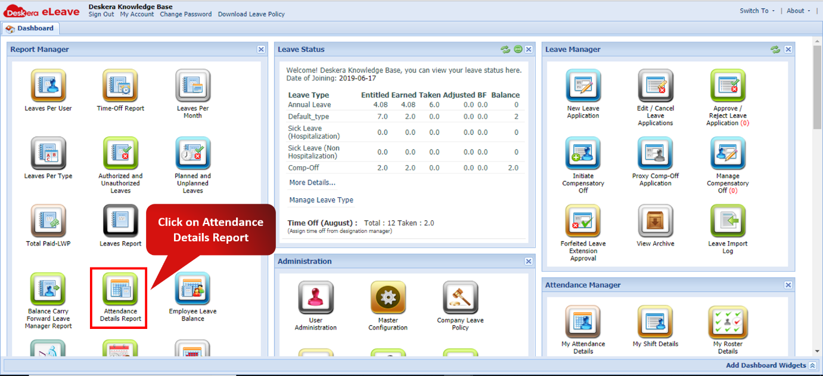Image resolution: width=823 pixels, height=376 pixels.
Task: Open the Employee Leave Balance report
Action: tap(192, 289)
